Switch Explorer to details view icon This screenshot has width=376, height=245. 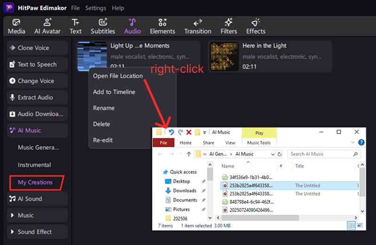tap(351, 226)
